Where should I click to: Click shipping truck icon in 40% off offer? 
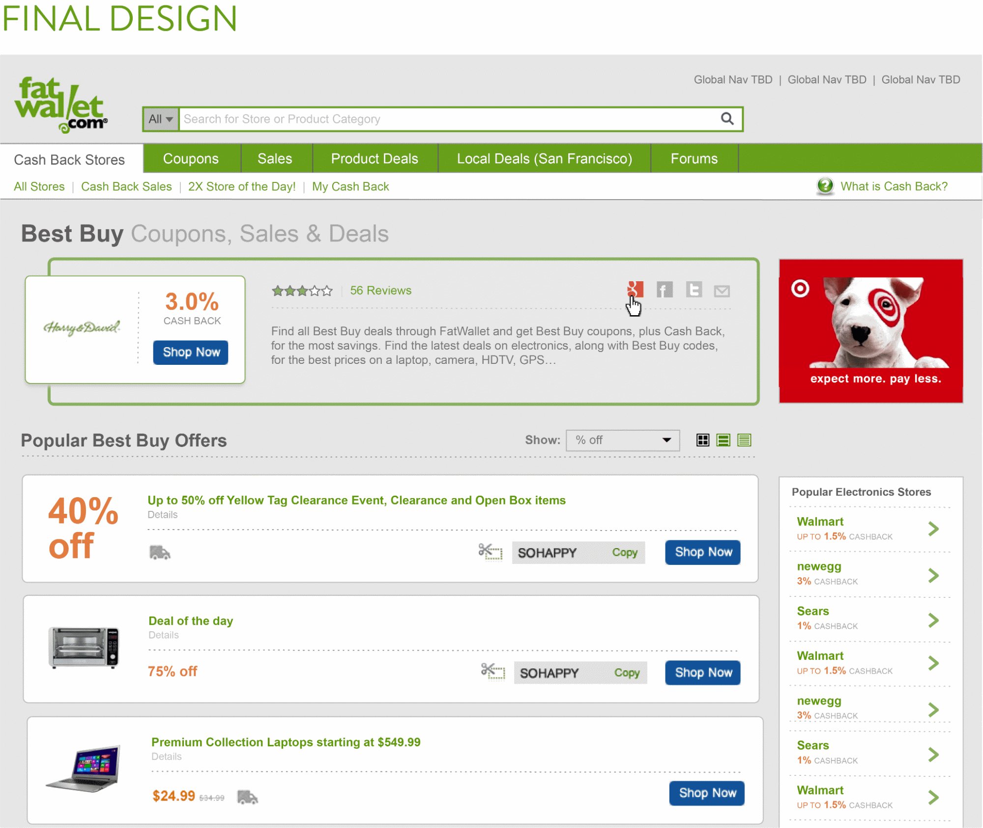click(x=160, y=553)
